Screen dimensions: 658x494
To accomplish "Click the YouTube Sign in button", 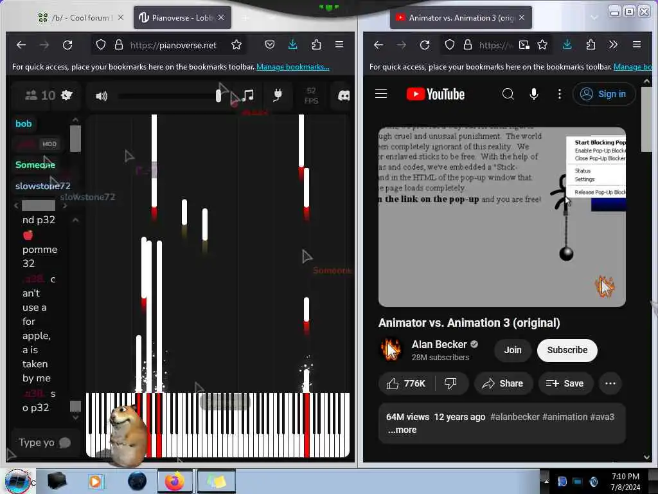I will coord(604,94).
